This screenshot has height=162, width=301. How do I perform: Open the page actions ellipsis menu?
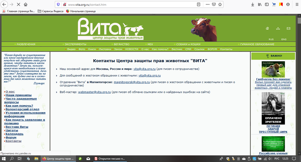[207, 4]
